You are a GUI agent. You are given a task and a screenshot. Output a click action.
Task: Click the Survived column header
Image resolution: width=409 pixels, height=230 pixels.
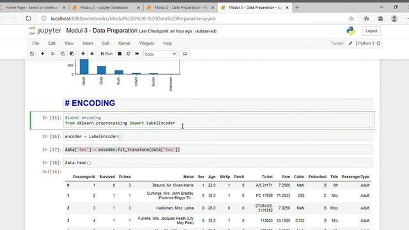tap(107, 177)
